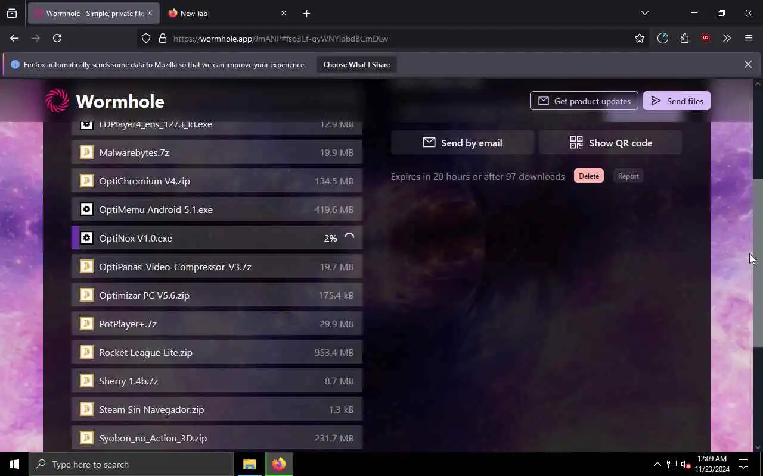
Task: Click the Sherry 1.4b.7z file name
Action: 129,381
